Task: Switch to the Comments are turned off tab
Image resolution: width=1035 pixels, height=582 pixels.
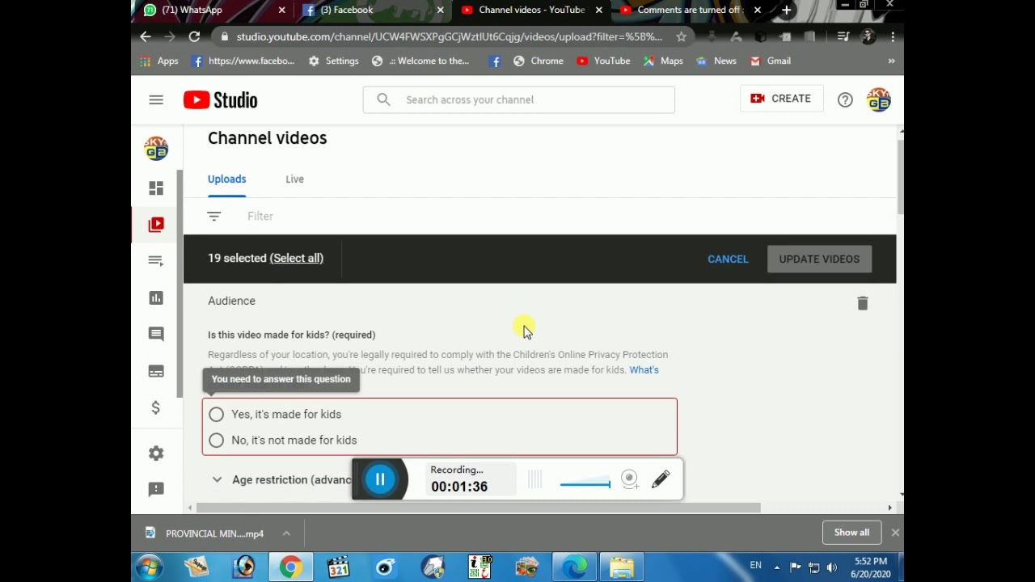Action: [690, 10]
